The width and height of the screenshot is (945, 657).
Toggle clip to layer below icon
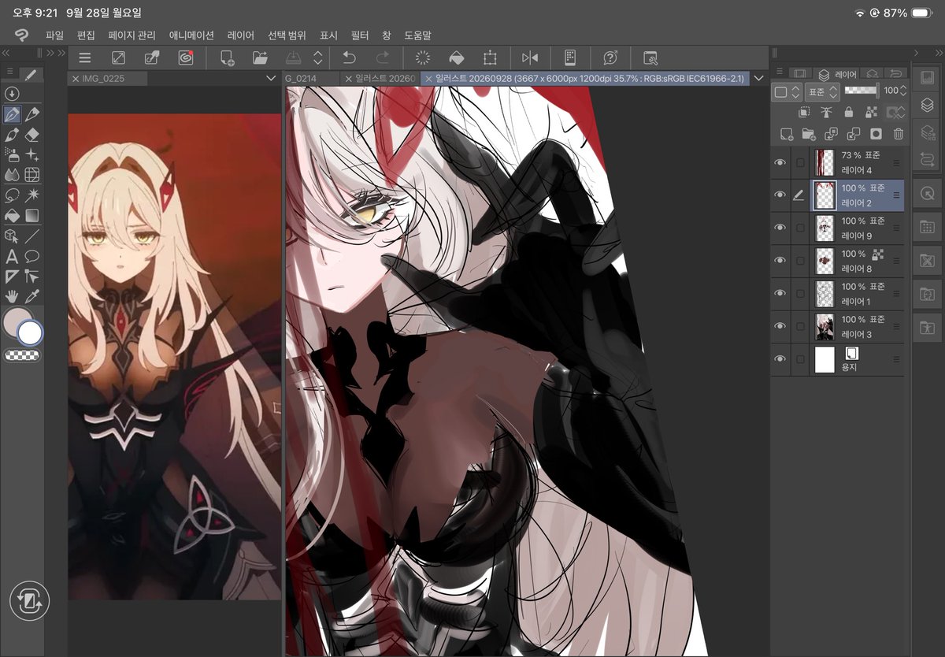point(804,113)
